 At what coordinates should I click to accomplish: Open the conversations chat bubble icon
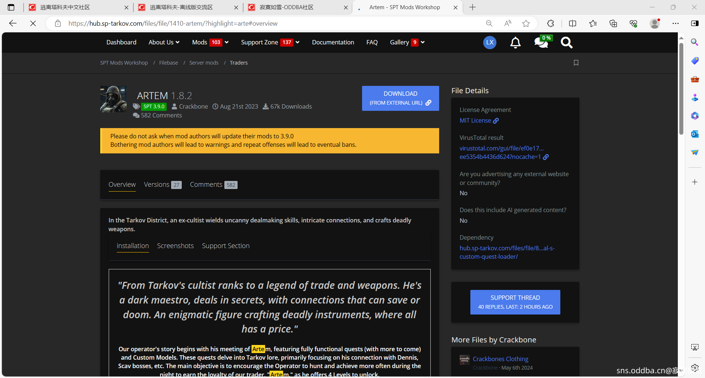(x=541, y=43)
